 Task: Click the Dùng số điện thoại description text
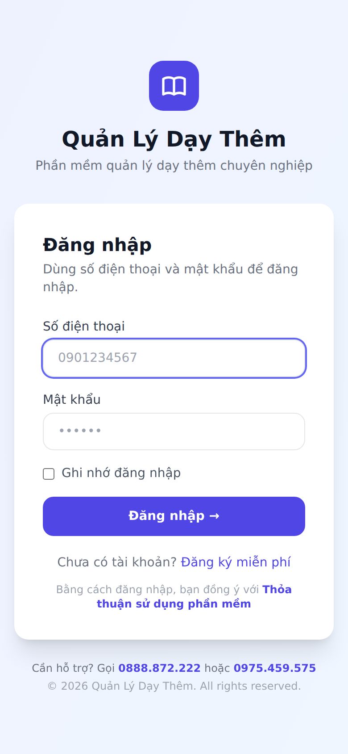point(170,278)
